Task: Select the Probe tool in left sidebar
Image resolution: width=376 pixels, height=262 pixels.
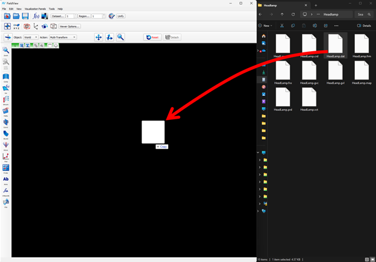Action: point(6,168)
